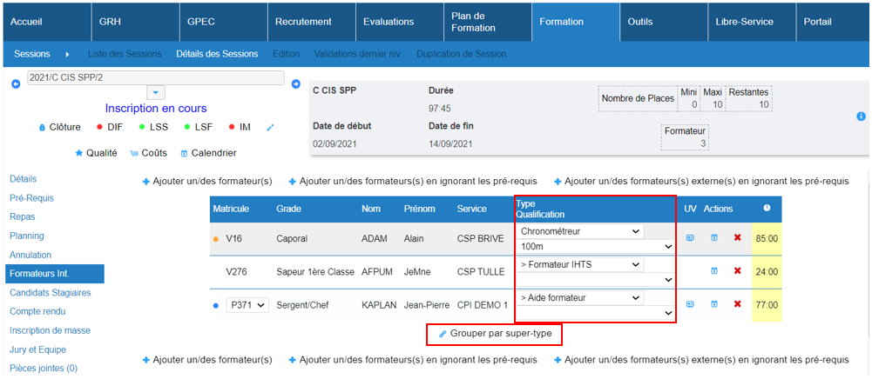Click the blue info icon at right

861,116
